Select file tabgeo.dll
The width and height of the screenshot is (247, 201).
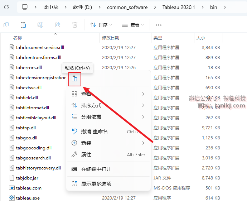[26, 138]
